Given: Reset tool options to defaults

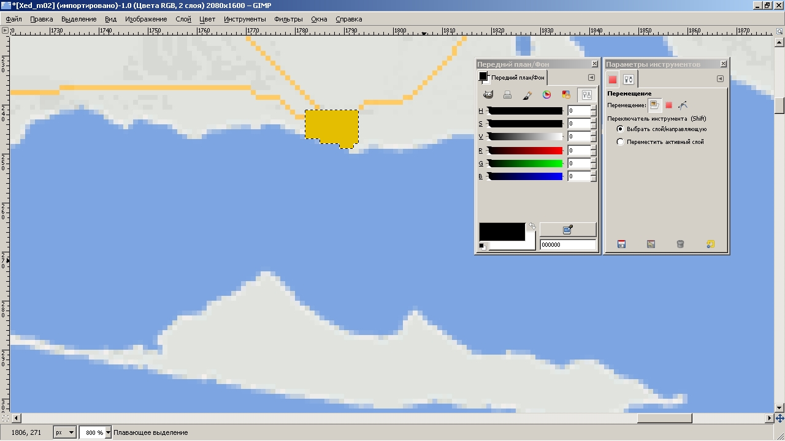Looking at the screenshot, I should 710,244.
